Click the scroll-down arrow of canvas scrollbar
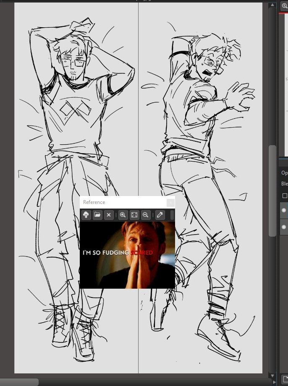The height and width of the screenshot is (386, 288). coord(272,376)
